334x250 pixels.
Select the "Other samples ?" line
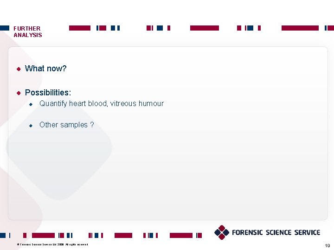[66, 125]
